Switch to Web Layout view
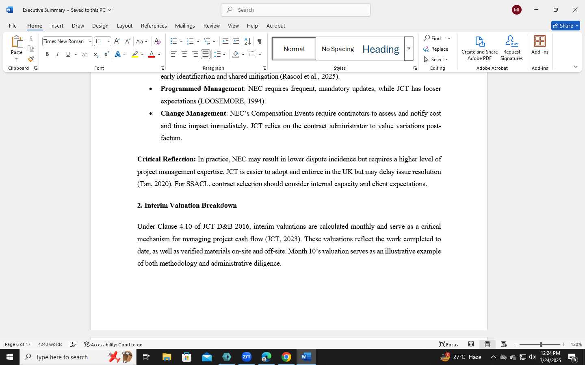The height and width of the screenshot is (365, 585). [x=503, y=344]
